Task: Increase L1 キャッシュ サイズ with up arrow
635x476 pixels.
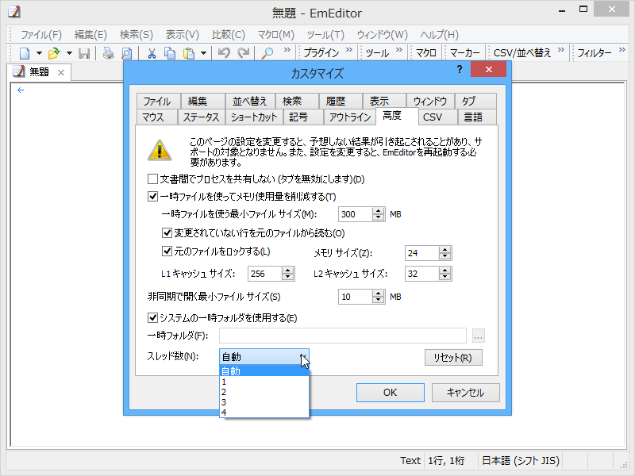Action: click(x=287, y=270)
